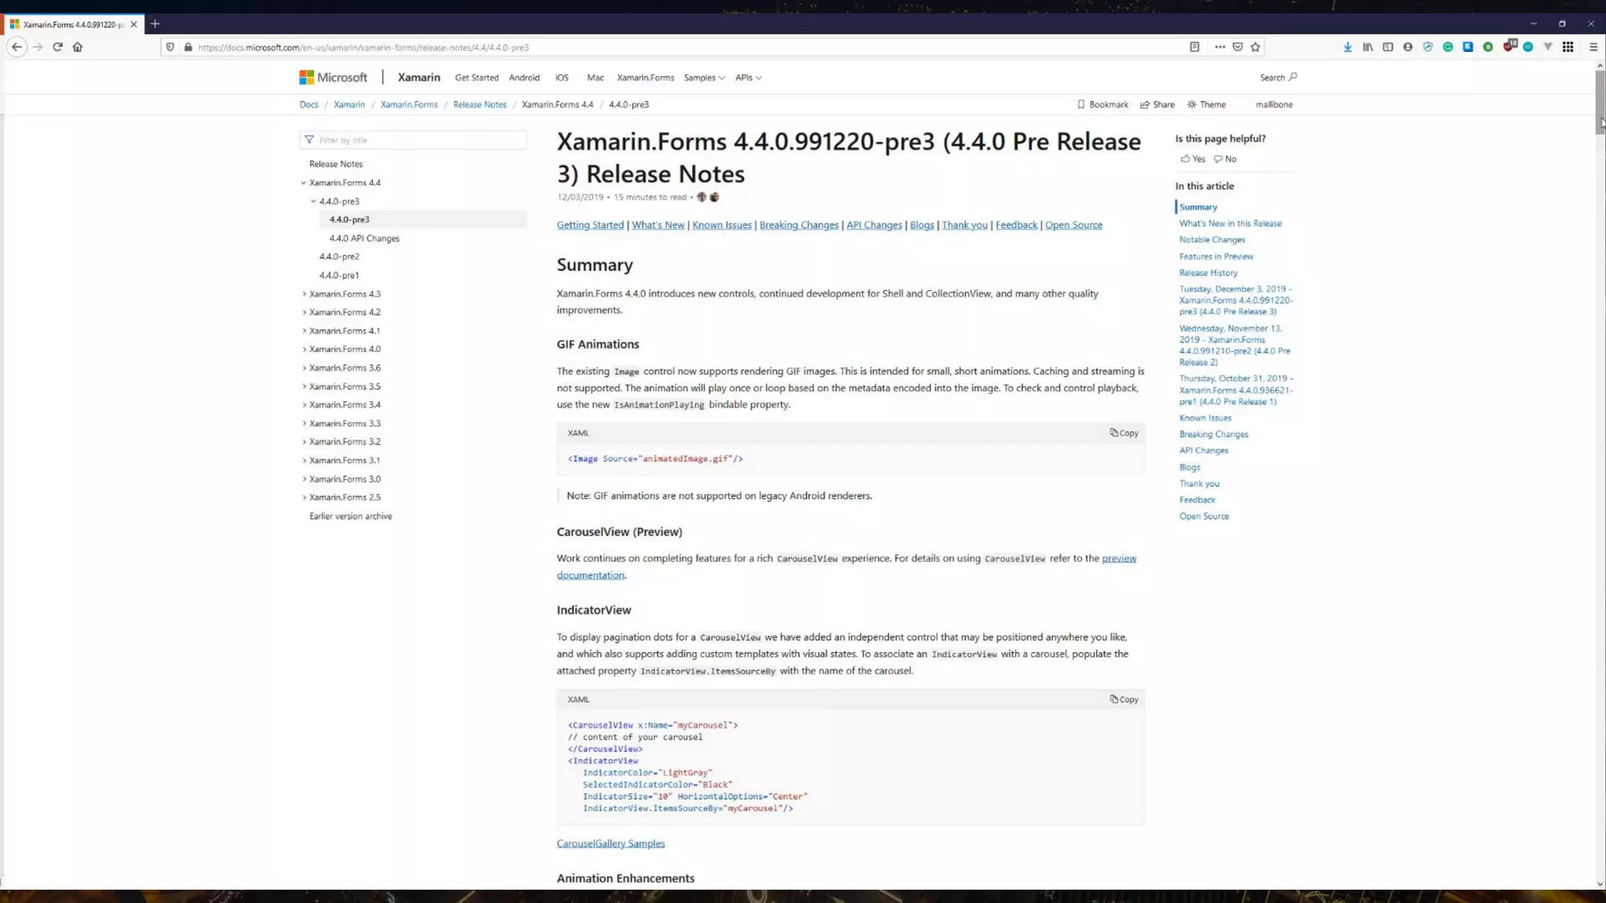The image size is (1606, 903).
Task: Bookmark this page with star icon
Action: point(1255,47)
